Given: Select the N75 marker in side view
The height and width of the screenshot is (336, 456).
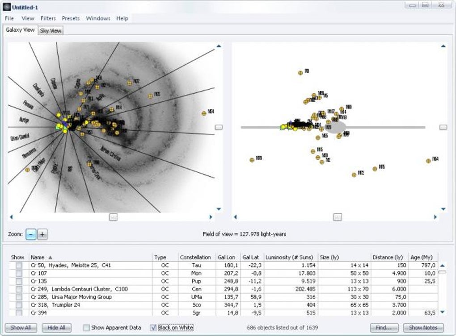Looking at the screenshot, I should click(375, 169).
